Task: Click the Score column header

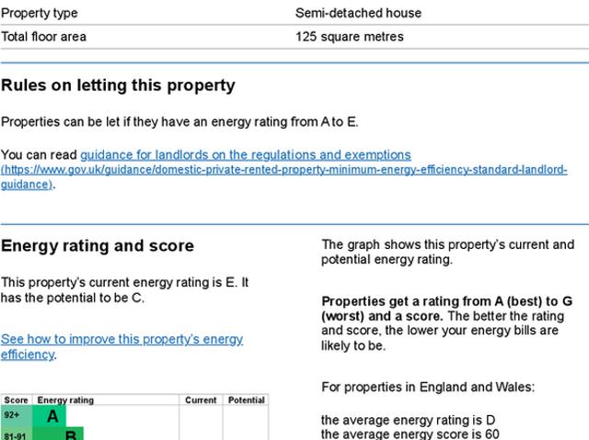Action: pyautogui.click(x=16, y=401)
